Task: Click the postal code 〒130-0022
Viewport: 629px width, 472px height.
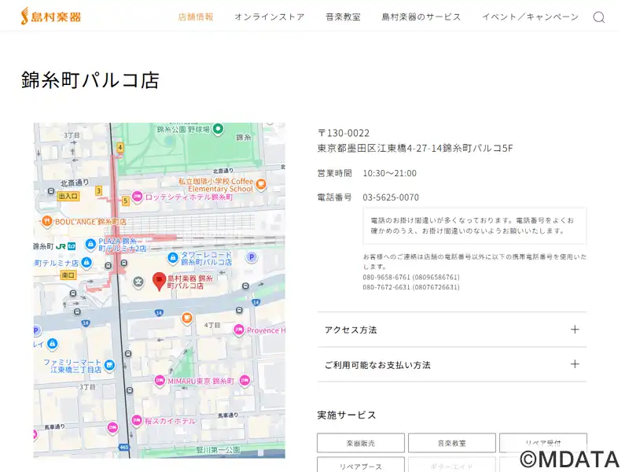Action: (x=344, y=133)
